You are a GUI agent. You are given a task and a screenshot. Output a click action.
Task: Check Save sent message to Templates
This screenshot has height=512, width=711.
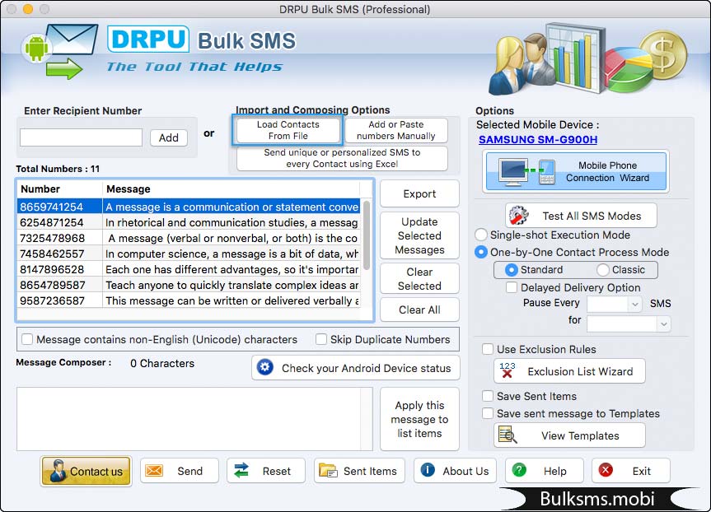click(488, 413)
